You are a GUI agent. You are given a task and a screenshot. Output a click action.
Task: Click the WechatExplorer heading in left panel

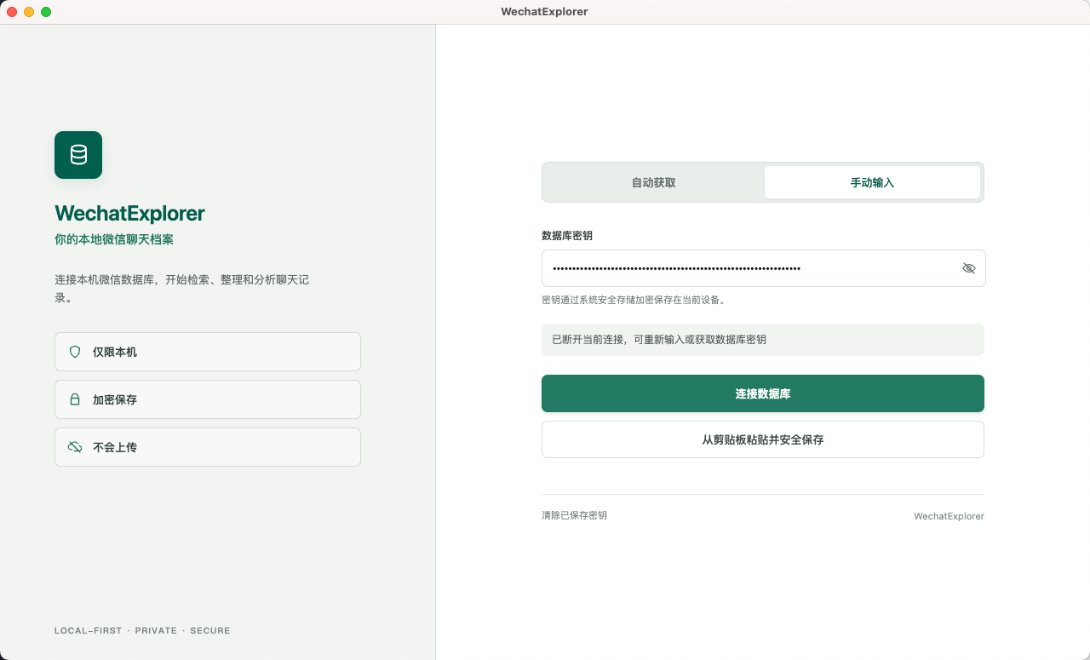click(129, 213)
